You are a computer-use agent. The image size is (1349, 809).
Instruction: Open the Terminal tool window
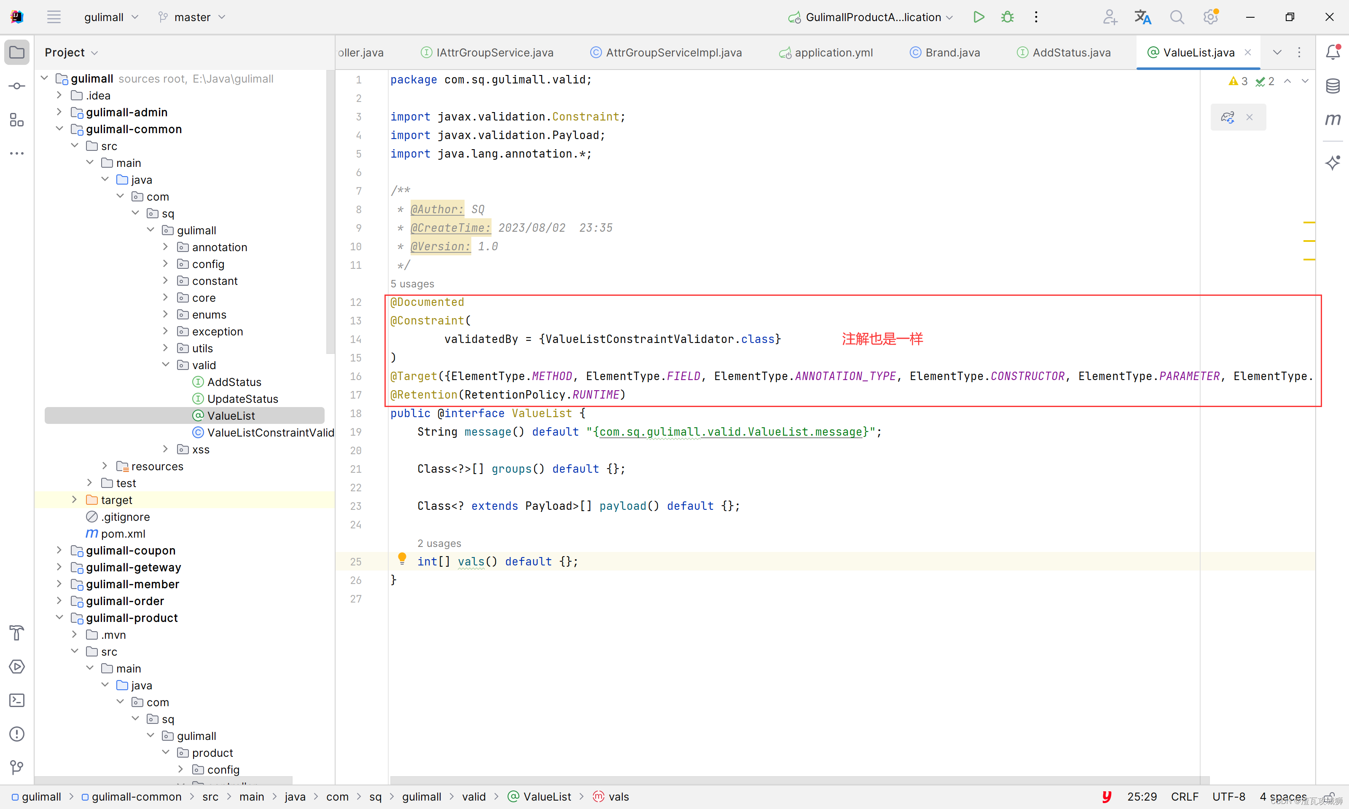tap(17, 701)
